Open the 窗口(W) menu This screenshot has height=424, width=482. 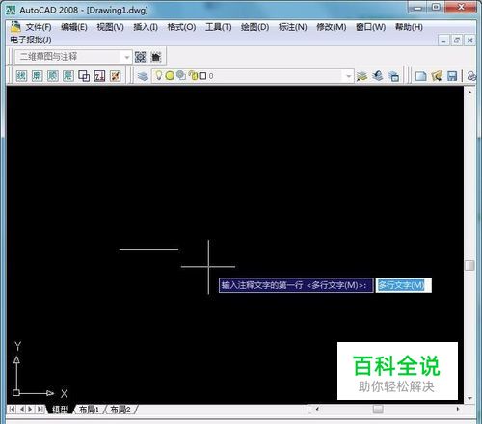tap(370, 27)
